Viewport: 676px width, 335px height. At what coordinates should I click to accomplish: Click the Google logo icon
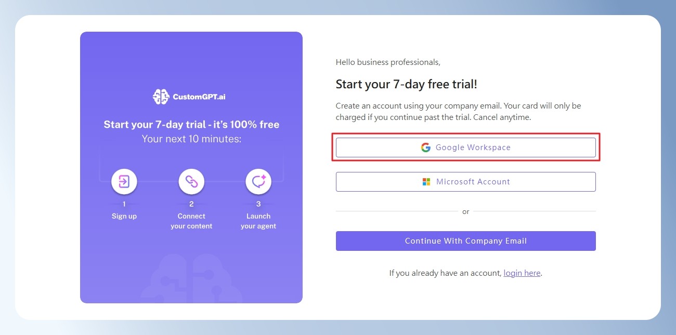point(426,148)
